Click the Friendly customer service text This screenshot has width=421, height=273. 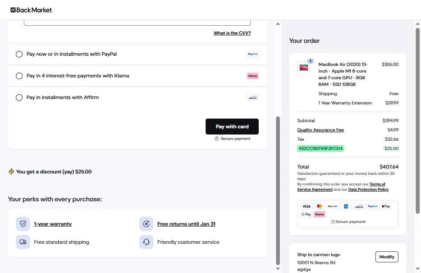pyautogui.click(x=188, y=242)
